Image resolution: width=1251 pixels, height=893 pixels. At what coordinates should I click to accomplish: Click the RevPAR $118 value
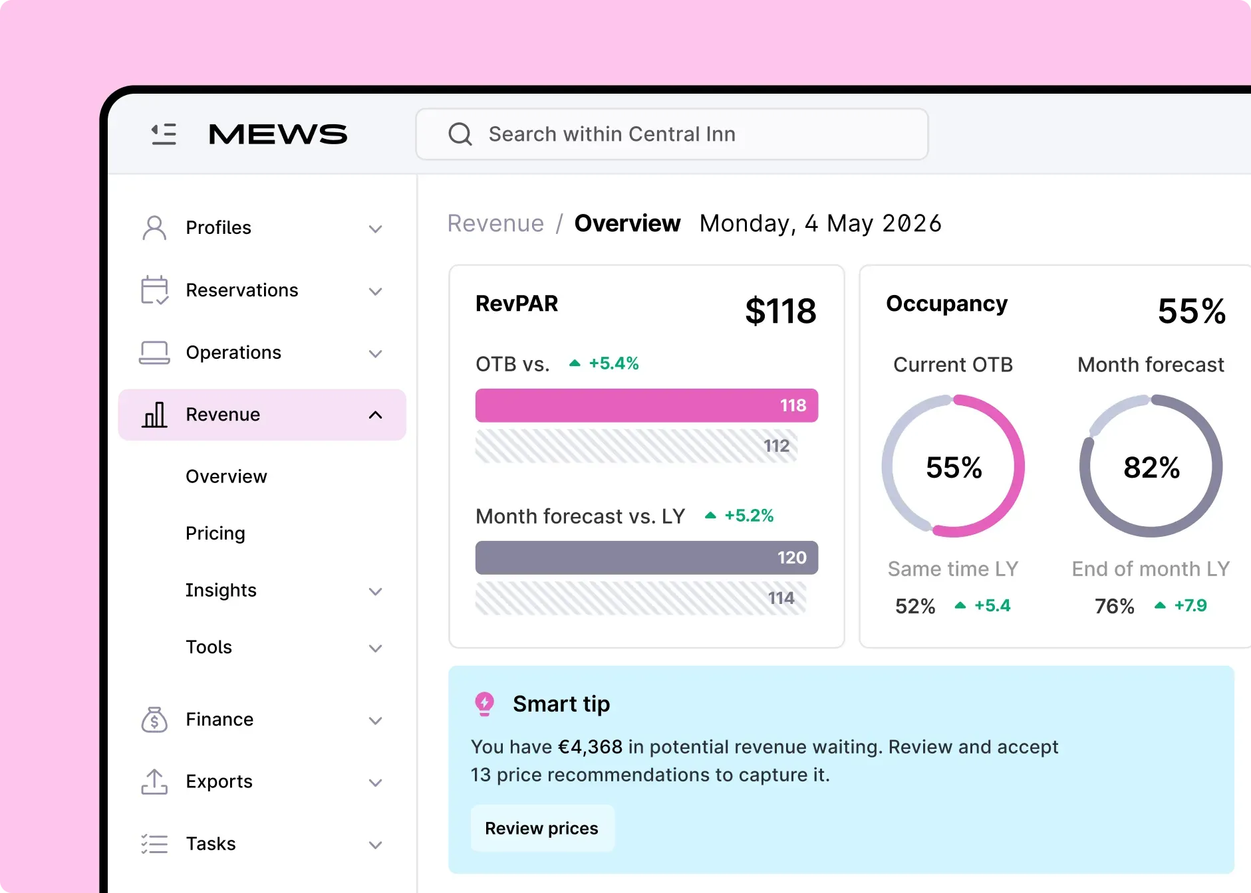click(781, 311)
